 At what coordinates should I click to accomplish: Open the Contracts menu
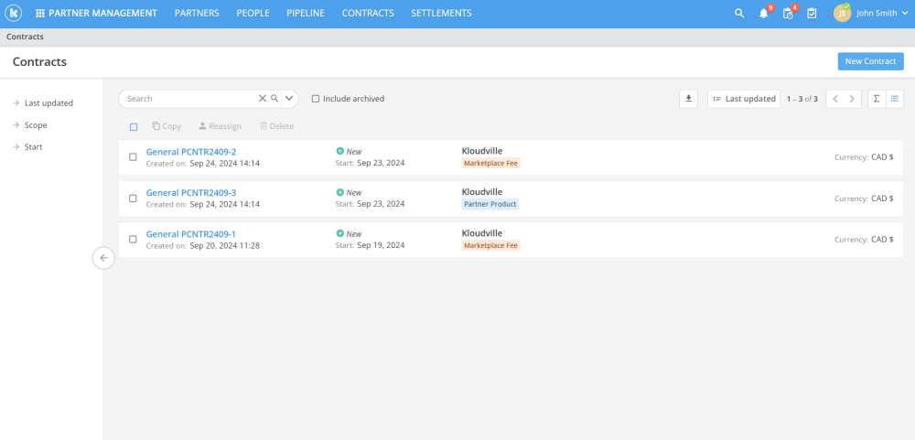coord(368,13)
